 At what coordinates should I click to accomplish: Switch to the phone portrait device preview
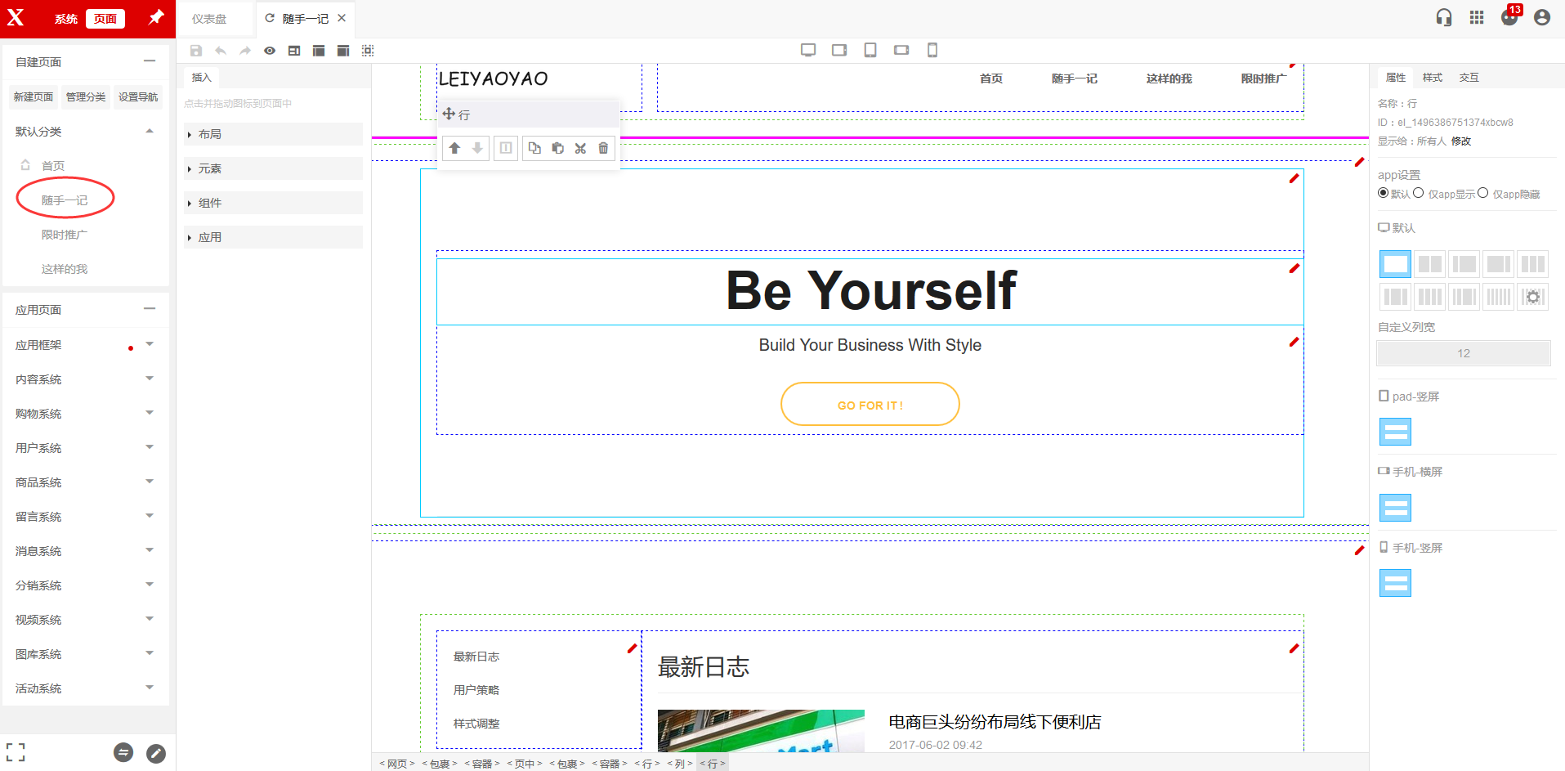pos(932,51)
